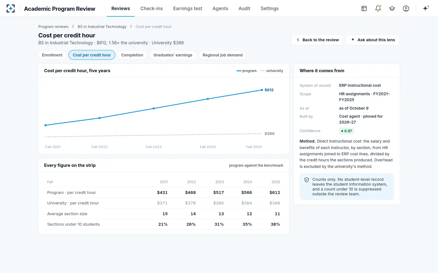Open the Agents tab
438x273 pixels.
(x=220, y=8)
